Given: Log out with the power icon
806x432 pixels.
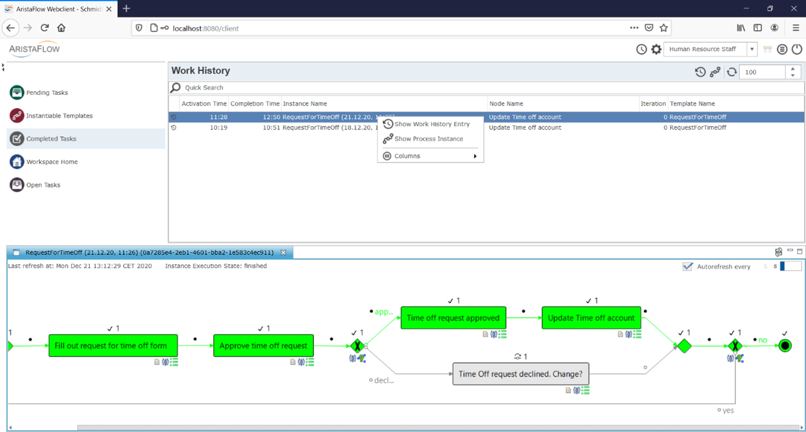Looking at the screenshot, I should 797,49.
